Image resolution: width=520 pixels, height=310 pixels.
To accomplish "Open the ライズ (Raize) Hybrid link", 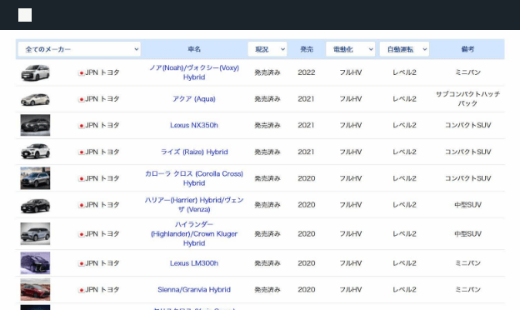I will pyautogui.click(x=194, y=152).
